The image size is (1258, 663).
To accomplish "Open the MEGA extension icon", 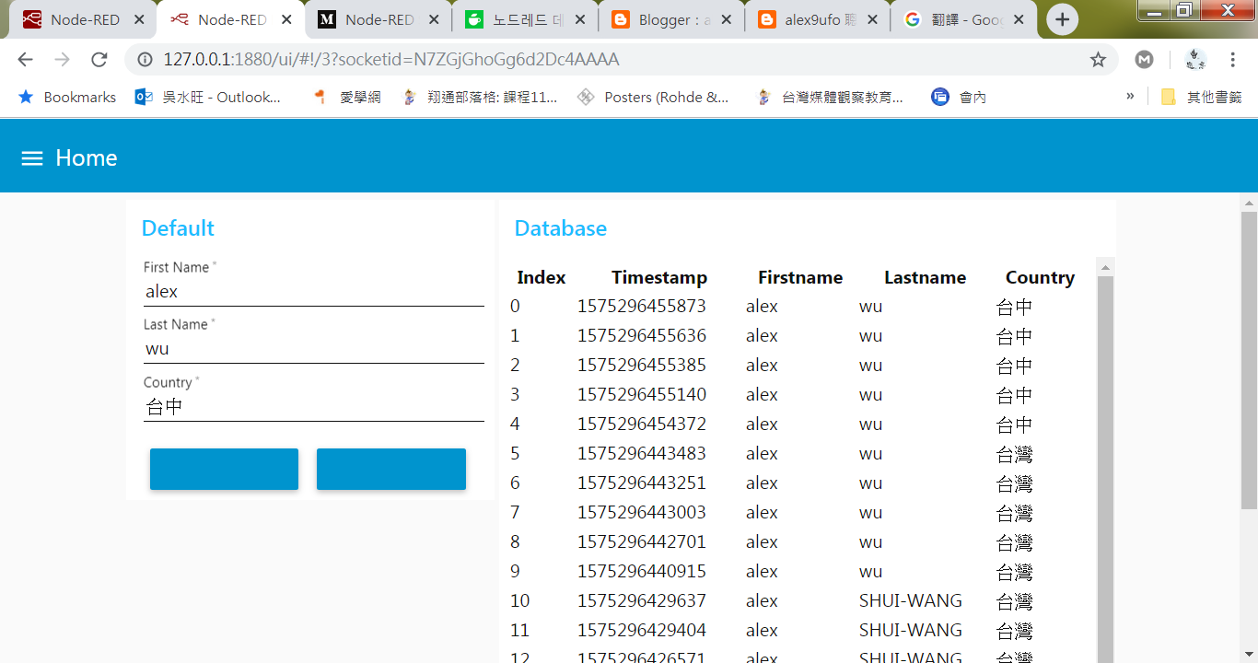I will pos(1144,58).
